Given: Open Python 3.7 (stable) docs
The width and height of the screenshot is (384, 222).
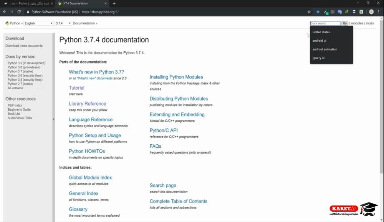Looking at the screenshot, I should click(x=20, y=71).
